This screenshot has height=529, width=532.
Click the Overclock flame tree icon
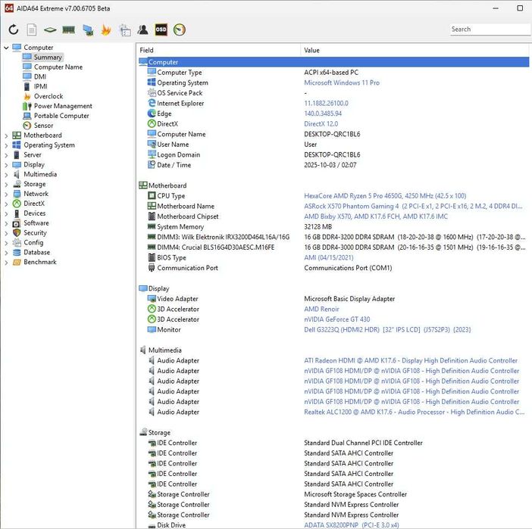pos(27,96)
